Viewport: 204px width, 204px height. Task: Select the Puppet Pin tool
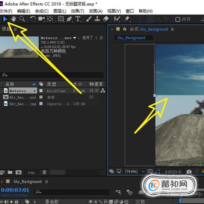[127, 19]
